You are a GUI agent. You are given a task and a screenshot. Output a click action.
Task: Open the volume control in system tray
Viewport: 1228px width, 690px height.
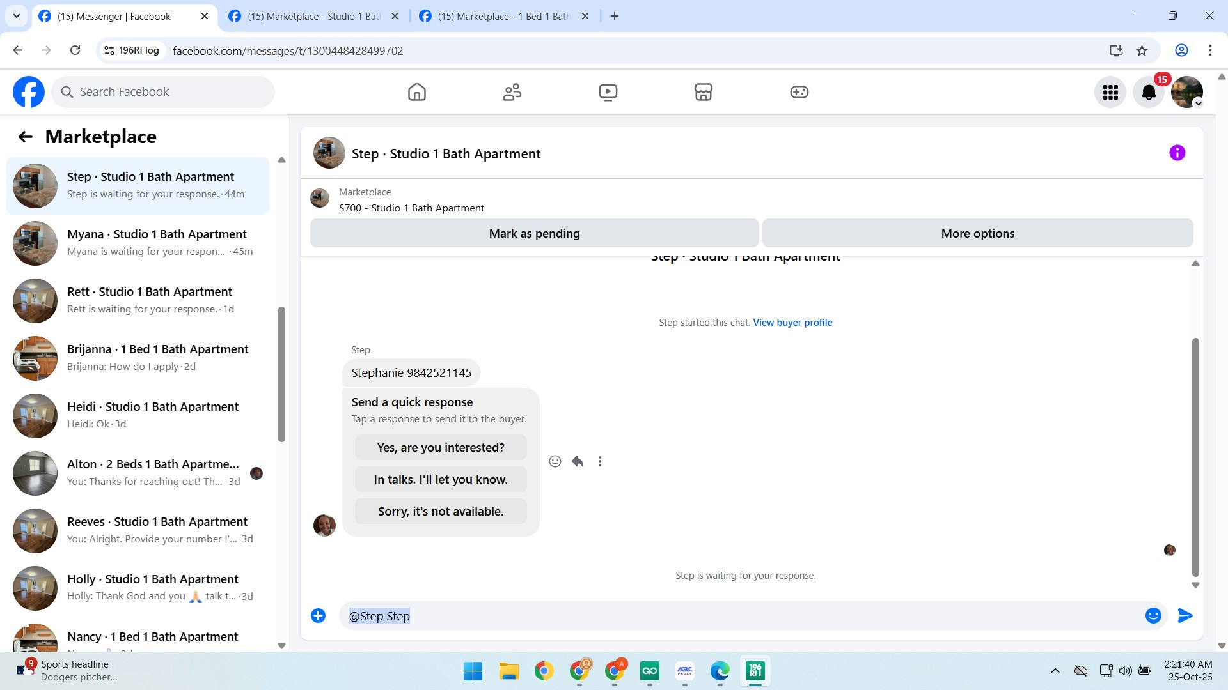1126,671
